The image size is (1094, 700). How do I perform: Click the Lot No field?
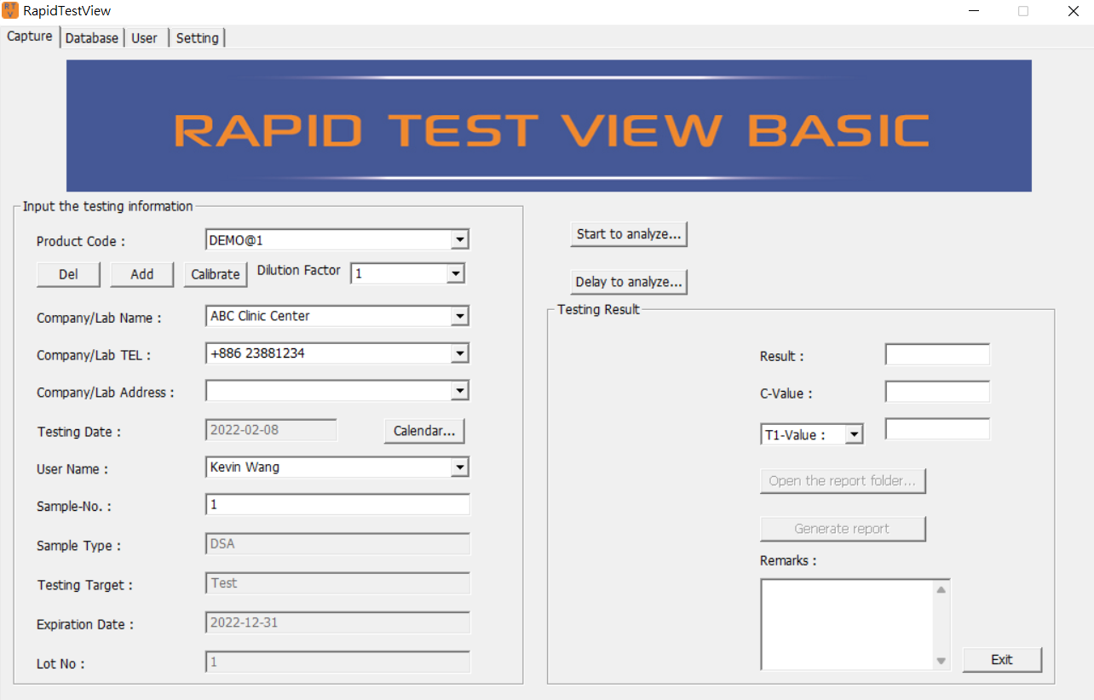coord(337,662)
